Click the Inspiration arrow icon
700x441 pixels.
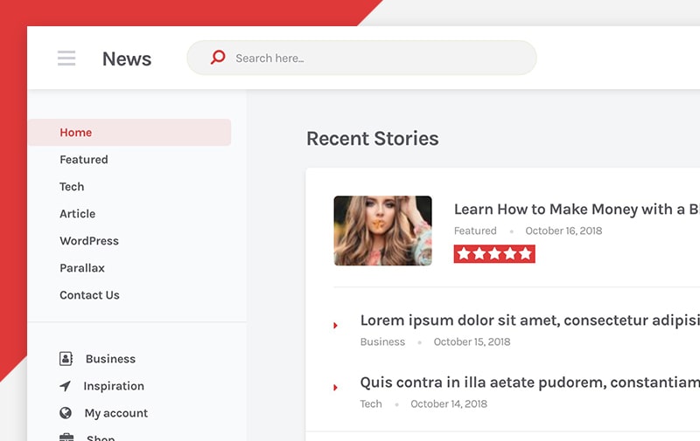[x=65, y=386]
